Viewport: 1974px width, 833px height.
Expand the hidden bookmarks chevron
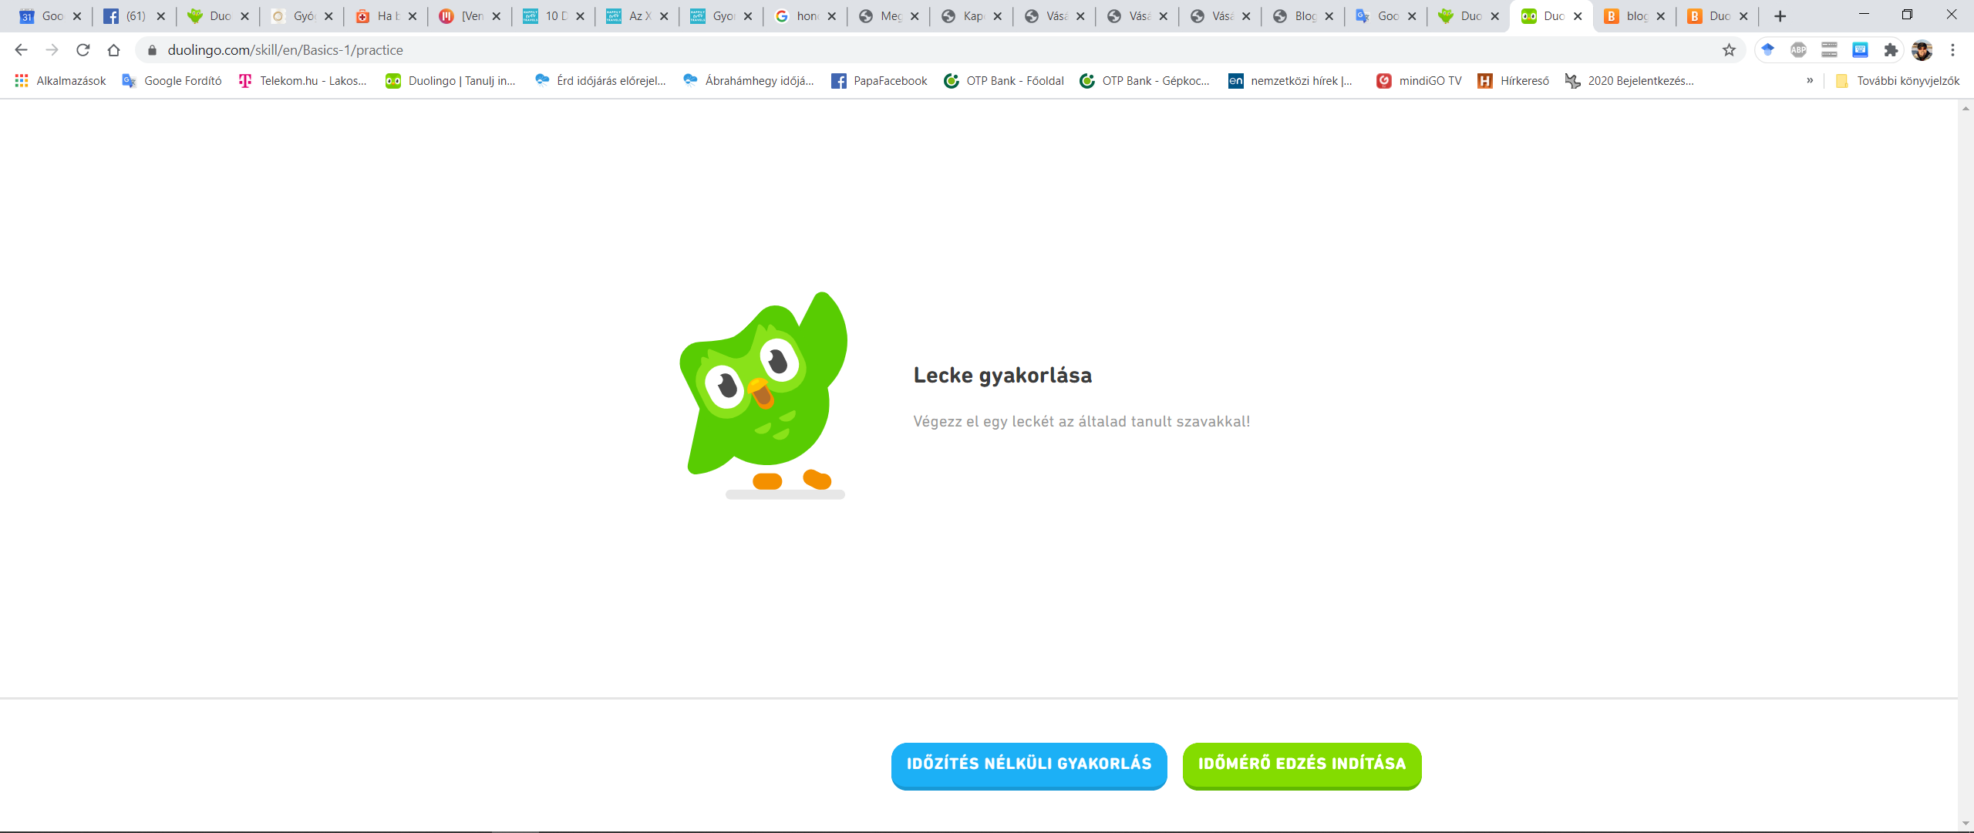[1810, 81]
